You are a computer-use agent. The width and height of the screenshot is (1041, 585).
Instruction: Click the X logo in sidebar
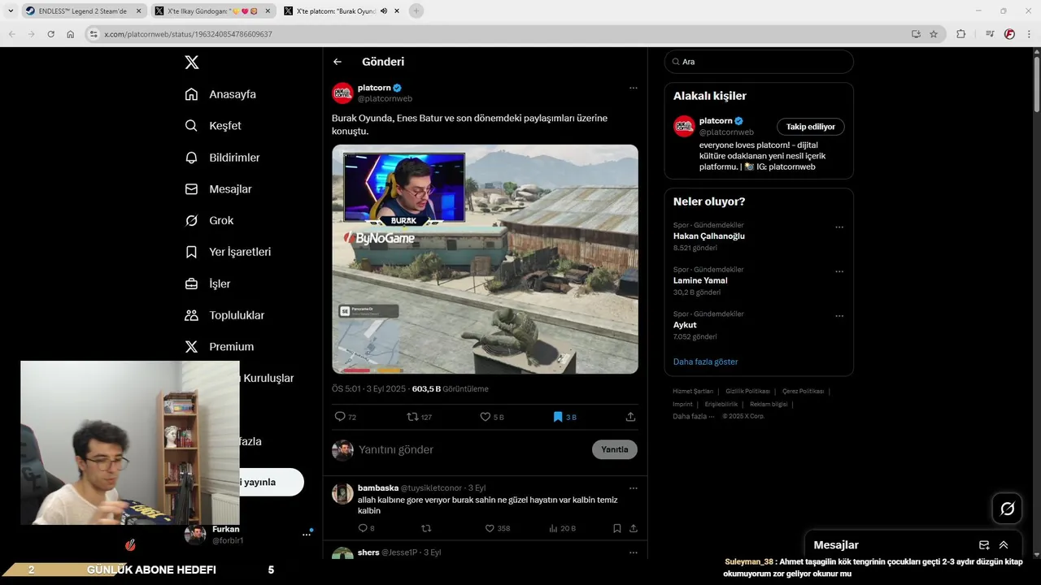click(191, 63)
